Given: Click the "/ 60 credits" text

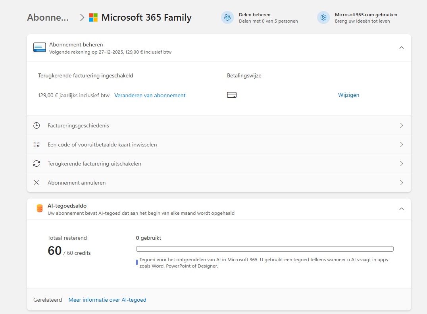Looking at the screenshot, I should click(77, 253).
